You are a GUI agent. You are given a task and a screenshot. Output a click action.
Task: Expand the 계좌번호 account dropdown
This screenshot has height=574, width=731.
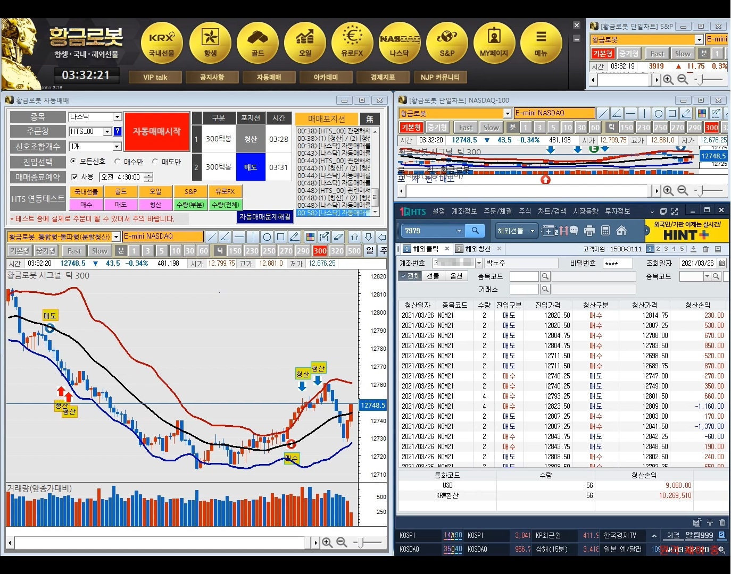479,263
